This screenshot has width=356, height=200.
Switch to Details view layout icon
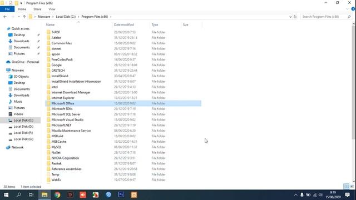coord(346,187)
